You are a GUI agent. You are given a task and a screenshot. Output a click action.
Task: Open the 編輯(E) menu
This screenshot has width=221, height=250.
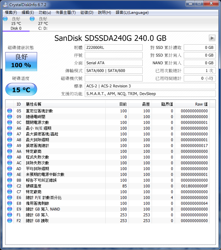28,13
